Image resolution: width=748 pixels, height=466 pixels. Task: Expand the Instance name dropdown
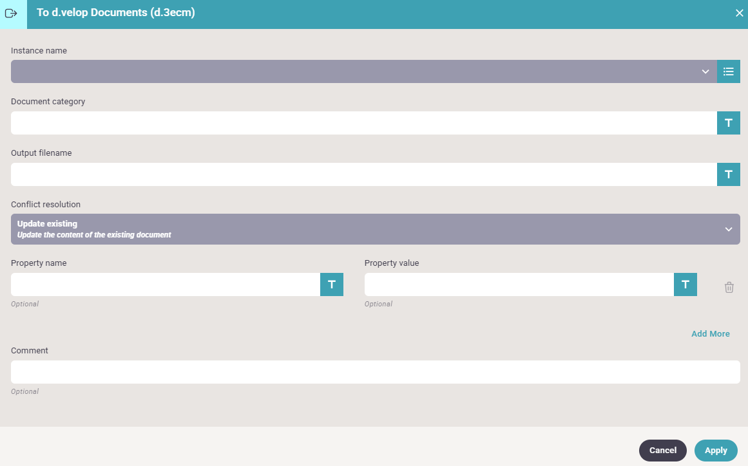click(x=363, y=71)
